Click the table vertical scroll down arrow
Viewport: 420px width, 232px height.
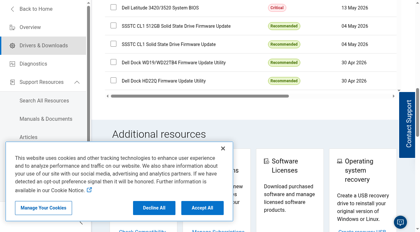399,90
